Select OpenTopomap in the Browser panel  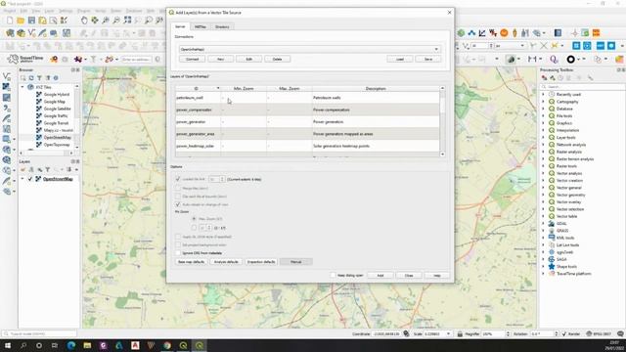click(57, 145)
